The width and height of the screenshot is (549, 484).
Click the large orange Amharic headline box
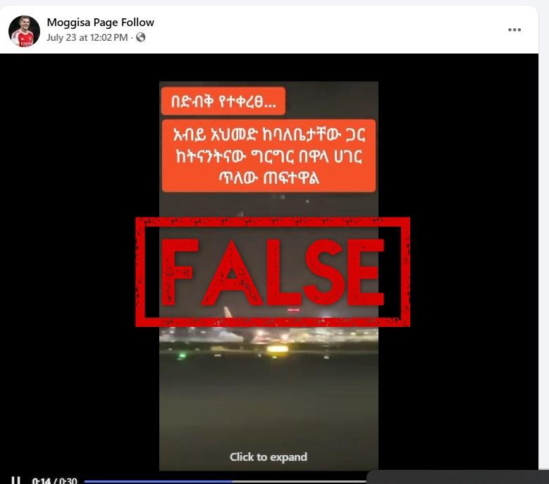[x=269, y=156]
